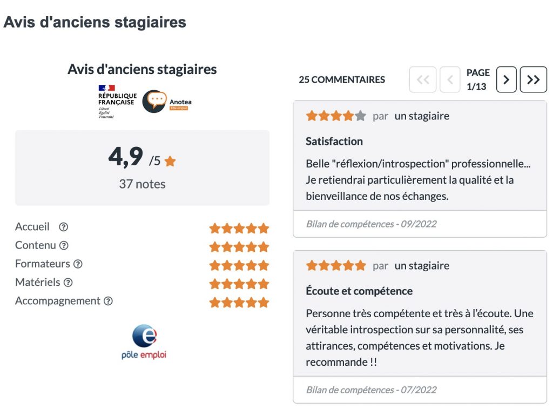The width and height of the screenshot is (553, 409).
Task: Click the Satisfaction review star rating
Action: (x=336, y=116)
